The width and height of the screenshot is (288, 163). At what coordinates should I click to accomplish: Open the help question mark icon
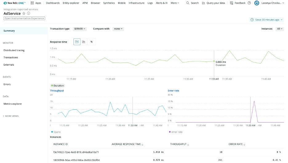tap(249, 3)
